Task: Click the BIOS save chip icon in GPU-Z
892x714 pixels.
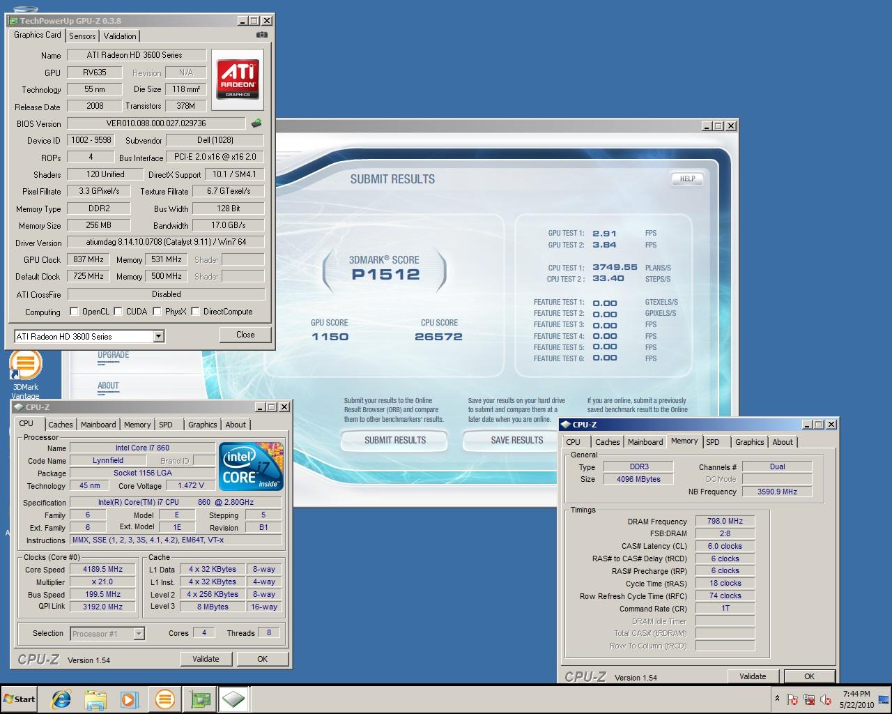Action: point(256,123)
